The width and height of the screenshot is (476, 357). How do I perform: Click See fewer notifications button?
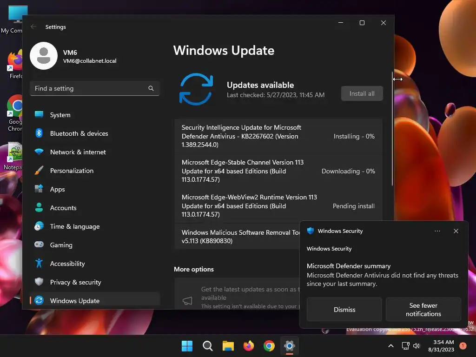pos(423,309)
